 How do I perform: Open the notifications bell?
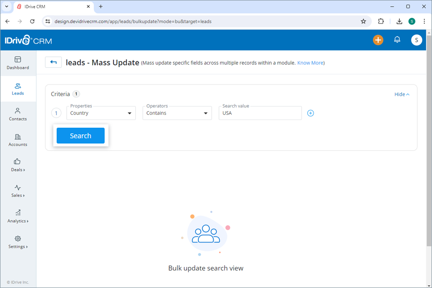[x=397, y=40]
